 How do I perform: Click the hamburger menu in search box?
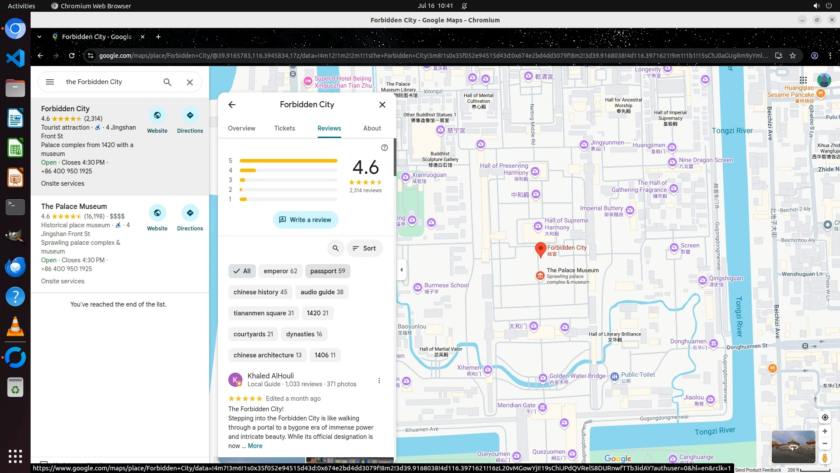click(x=50, y=82)
